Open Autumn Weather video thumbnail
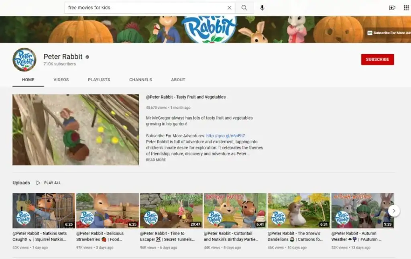The height and width of the screenshot is (259, 411). pos(362,210)
